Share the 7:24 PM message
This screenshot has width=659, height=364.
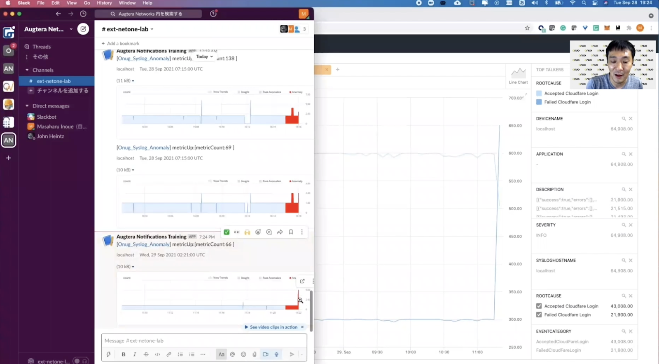click(x=280, y=232)
